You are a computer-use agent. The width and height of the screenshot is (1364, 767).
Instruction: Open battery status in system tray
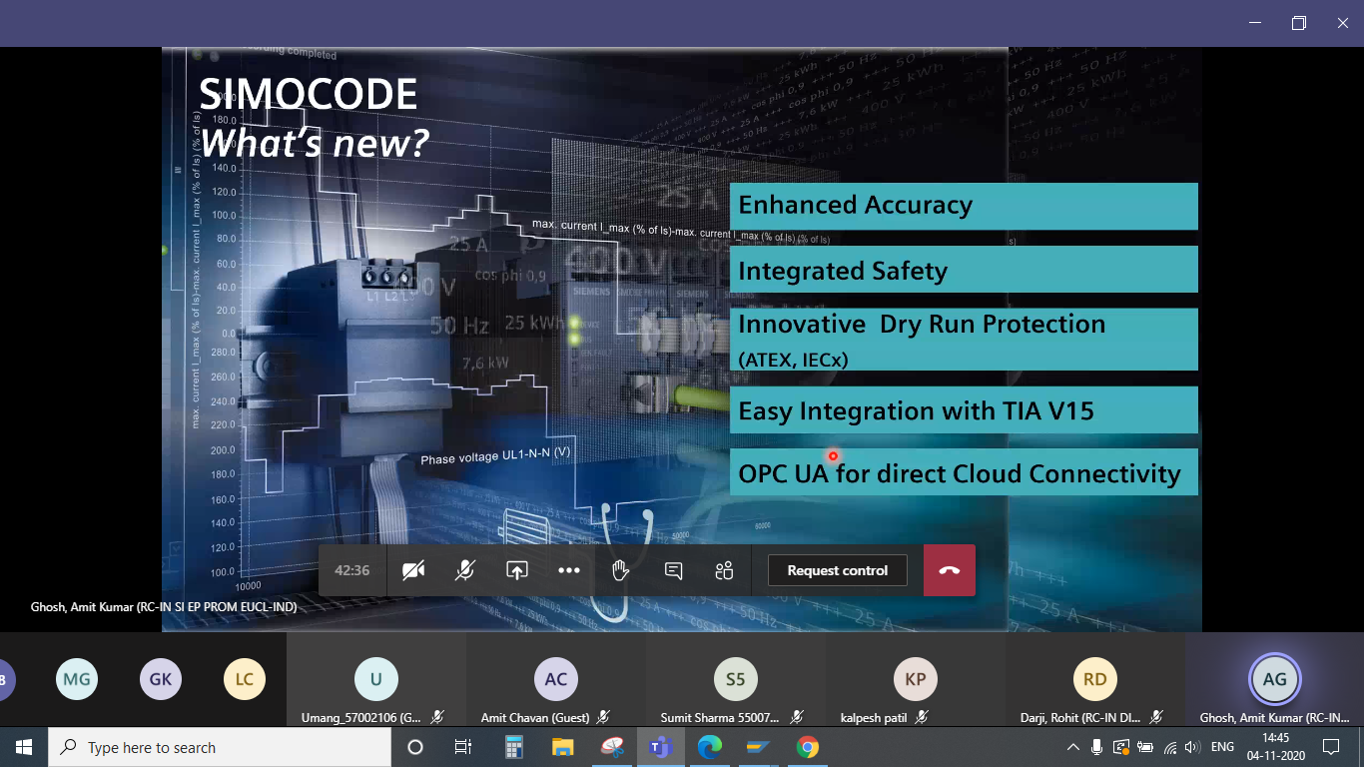coord(1145,747)
